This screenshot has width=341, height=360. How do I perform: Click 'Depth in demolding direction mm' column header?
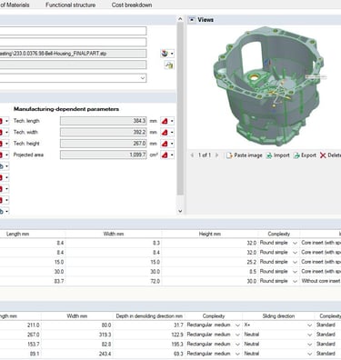[x=149, y=316]
